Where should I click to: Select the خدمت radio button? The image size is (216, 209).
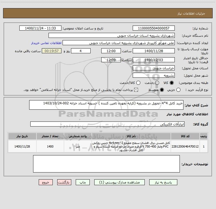click(157, 83)
